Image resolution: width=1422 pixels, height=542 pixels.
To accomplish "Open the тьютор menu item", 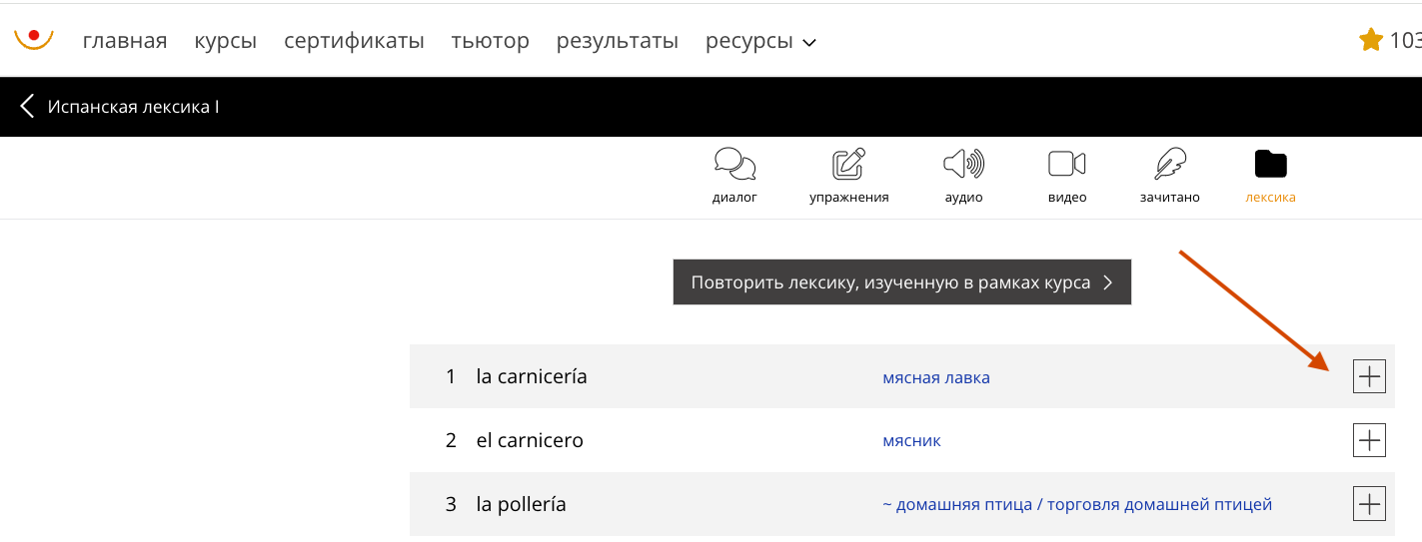I will pyautogui.click(x=490, y=41).
